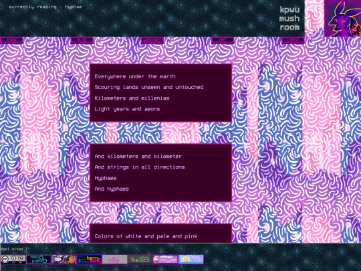Image resolution: width=361 pixels, height=271 pixels.
Task: Click the 'currently reading : hyphae' text
Action: click(x=45, y=7)
